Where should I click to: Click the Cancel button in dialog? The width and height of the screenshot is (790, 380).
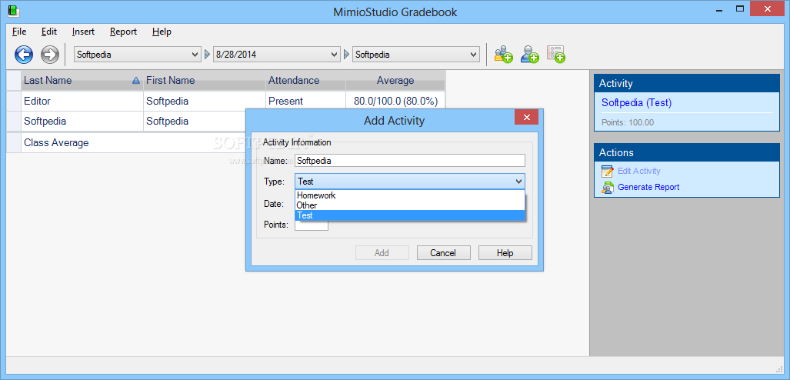point(443,253)
